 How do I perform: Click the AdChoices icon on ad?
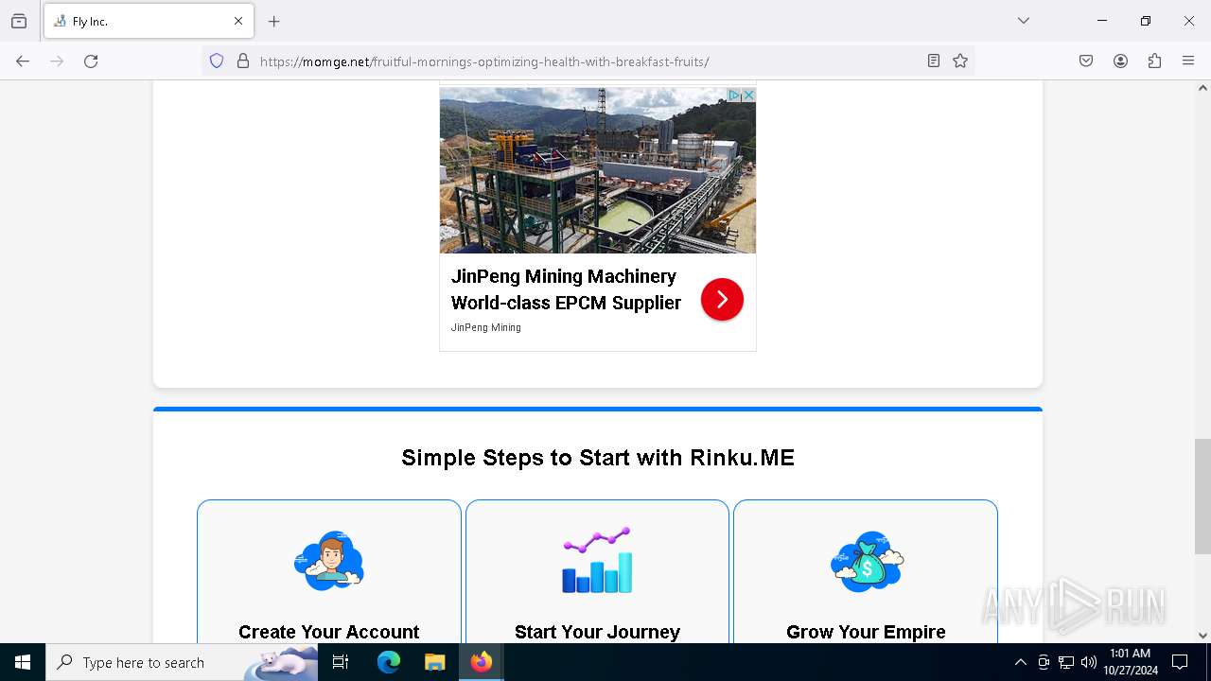[733, 96]
